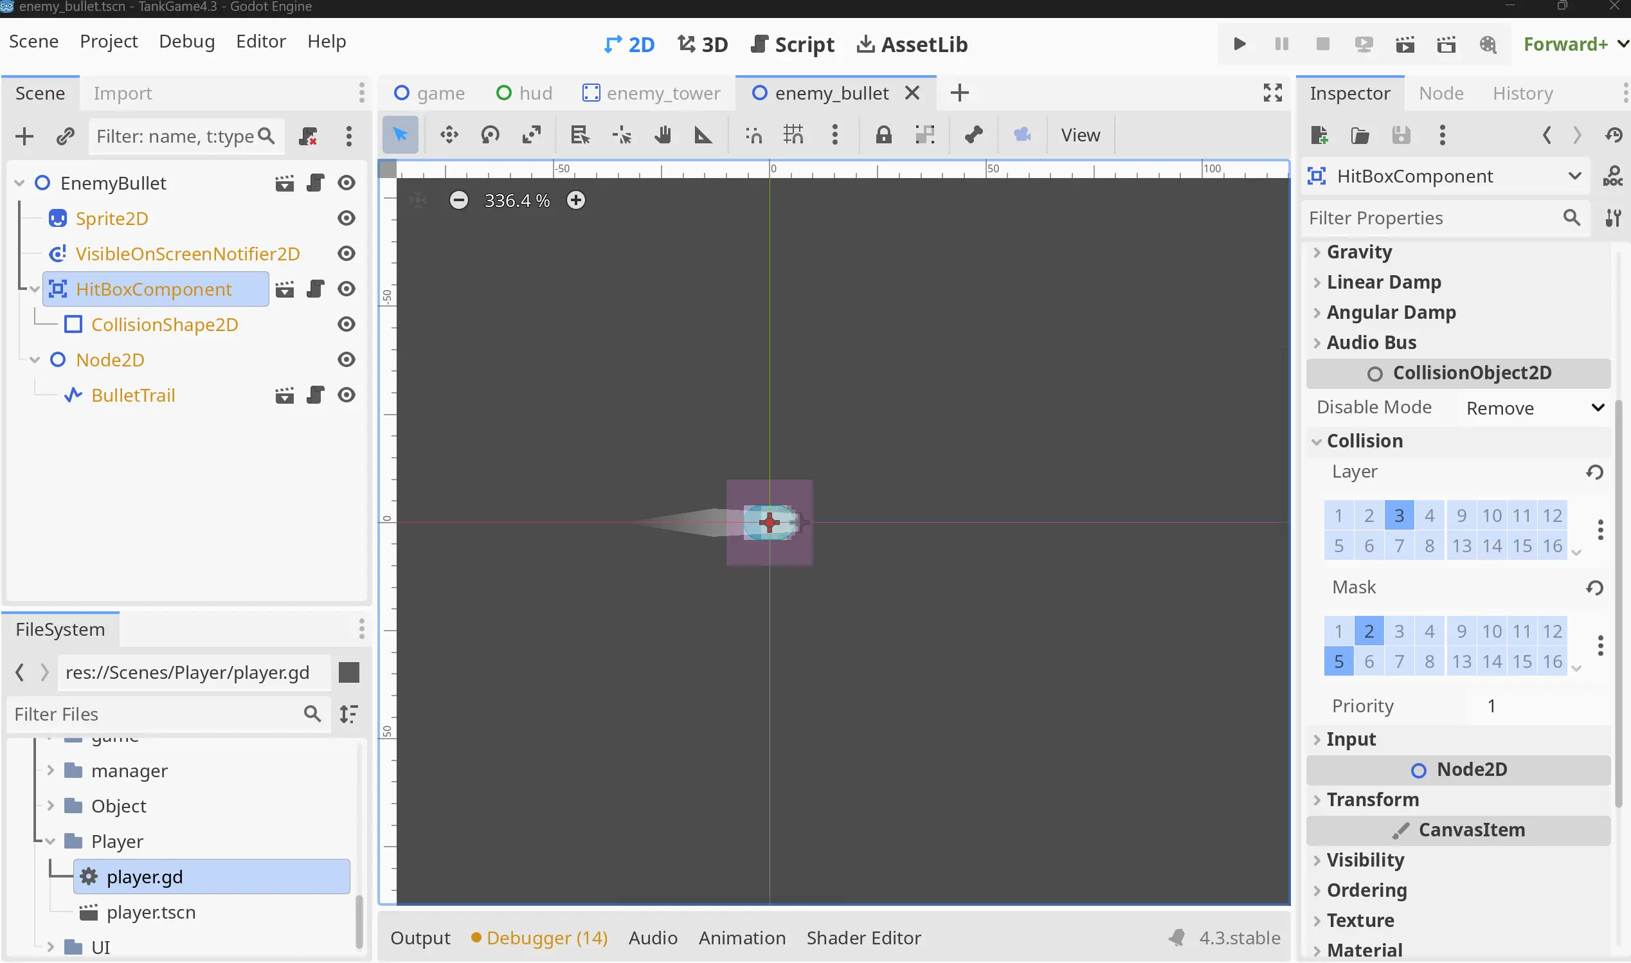1631x963 pixels.
Task: Run the current scene clapper icon
Action: [x=1405, y=44]
